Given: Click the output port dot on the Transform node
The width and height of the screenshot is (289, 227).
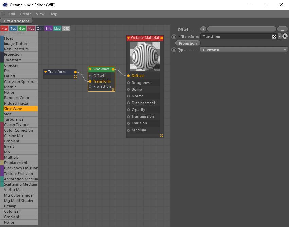Looking at the screenshot, I should [75, 71].
